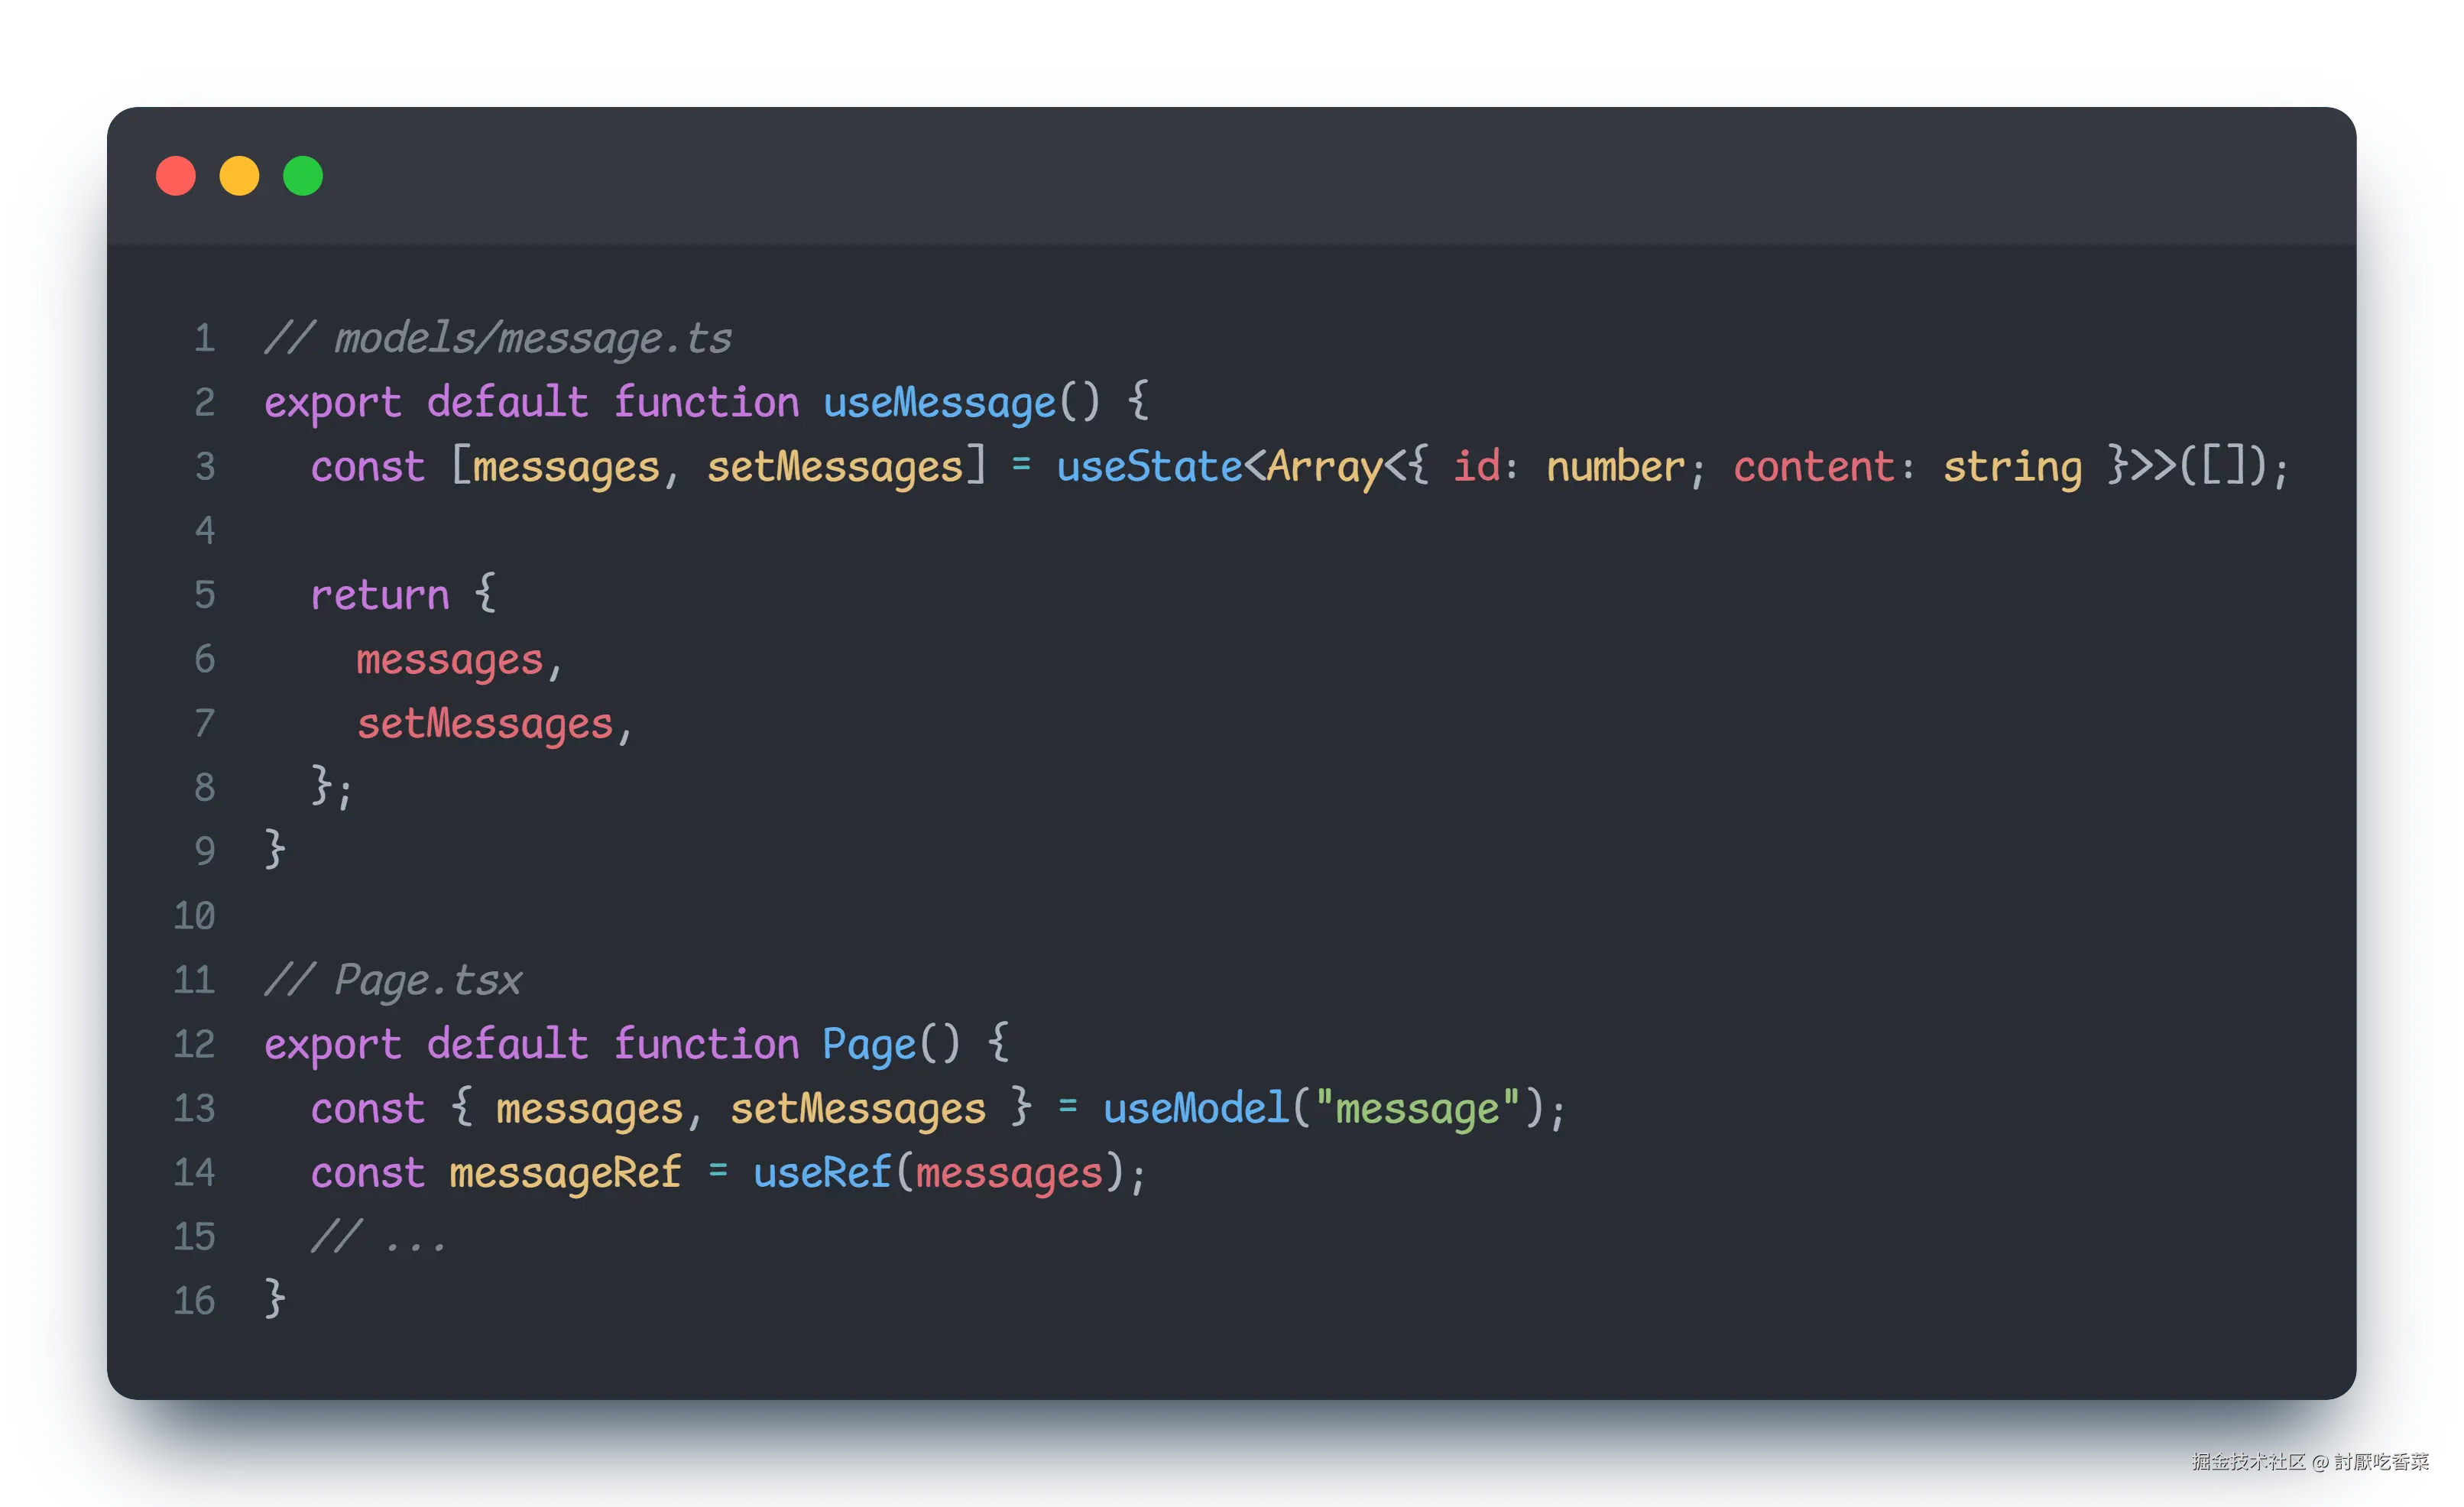Click the yellow minimize window dot
Image resolution: width=2464 pixels, height=1507 pixels.
239,176
